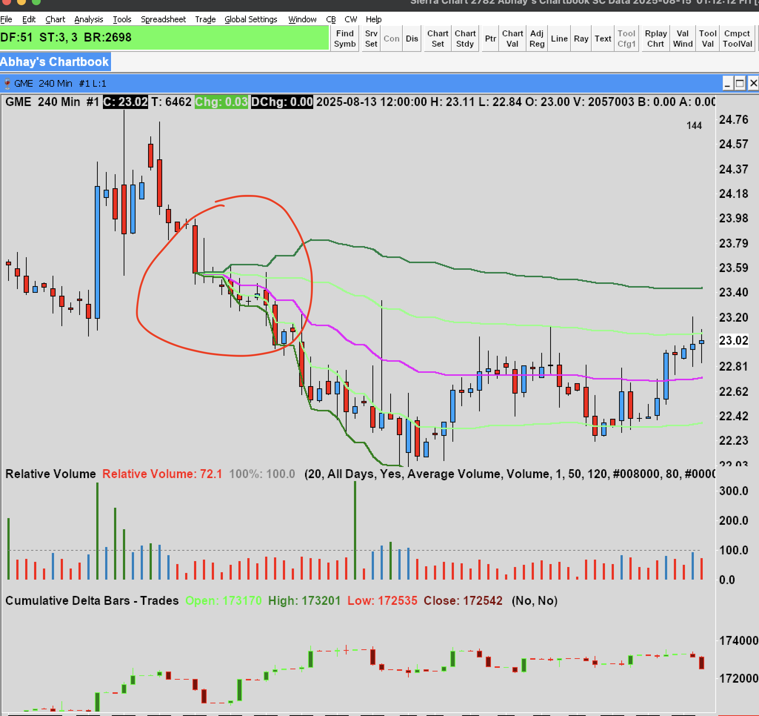Open Srv Set server settings button
The height and width of the screenshot is (716, 759).
pyautogui.click(x=371, y=39)
